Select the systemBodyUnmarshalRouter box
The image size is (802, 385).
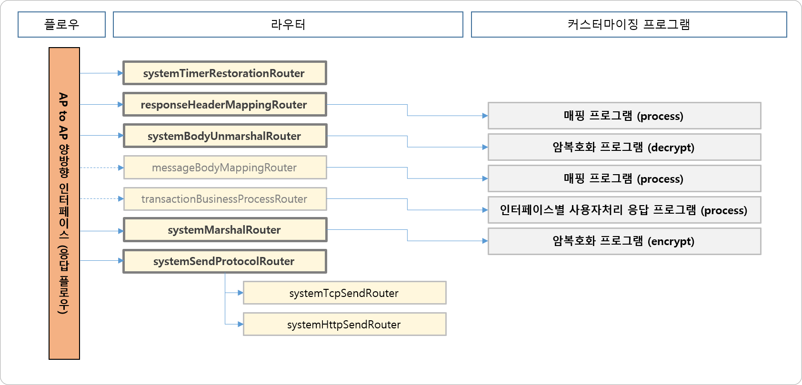[x=225, y=136]
